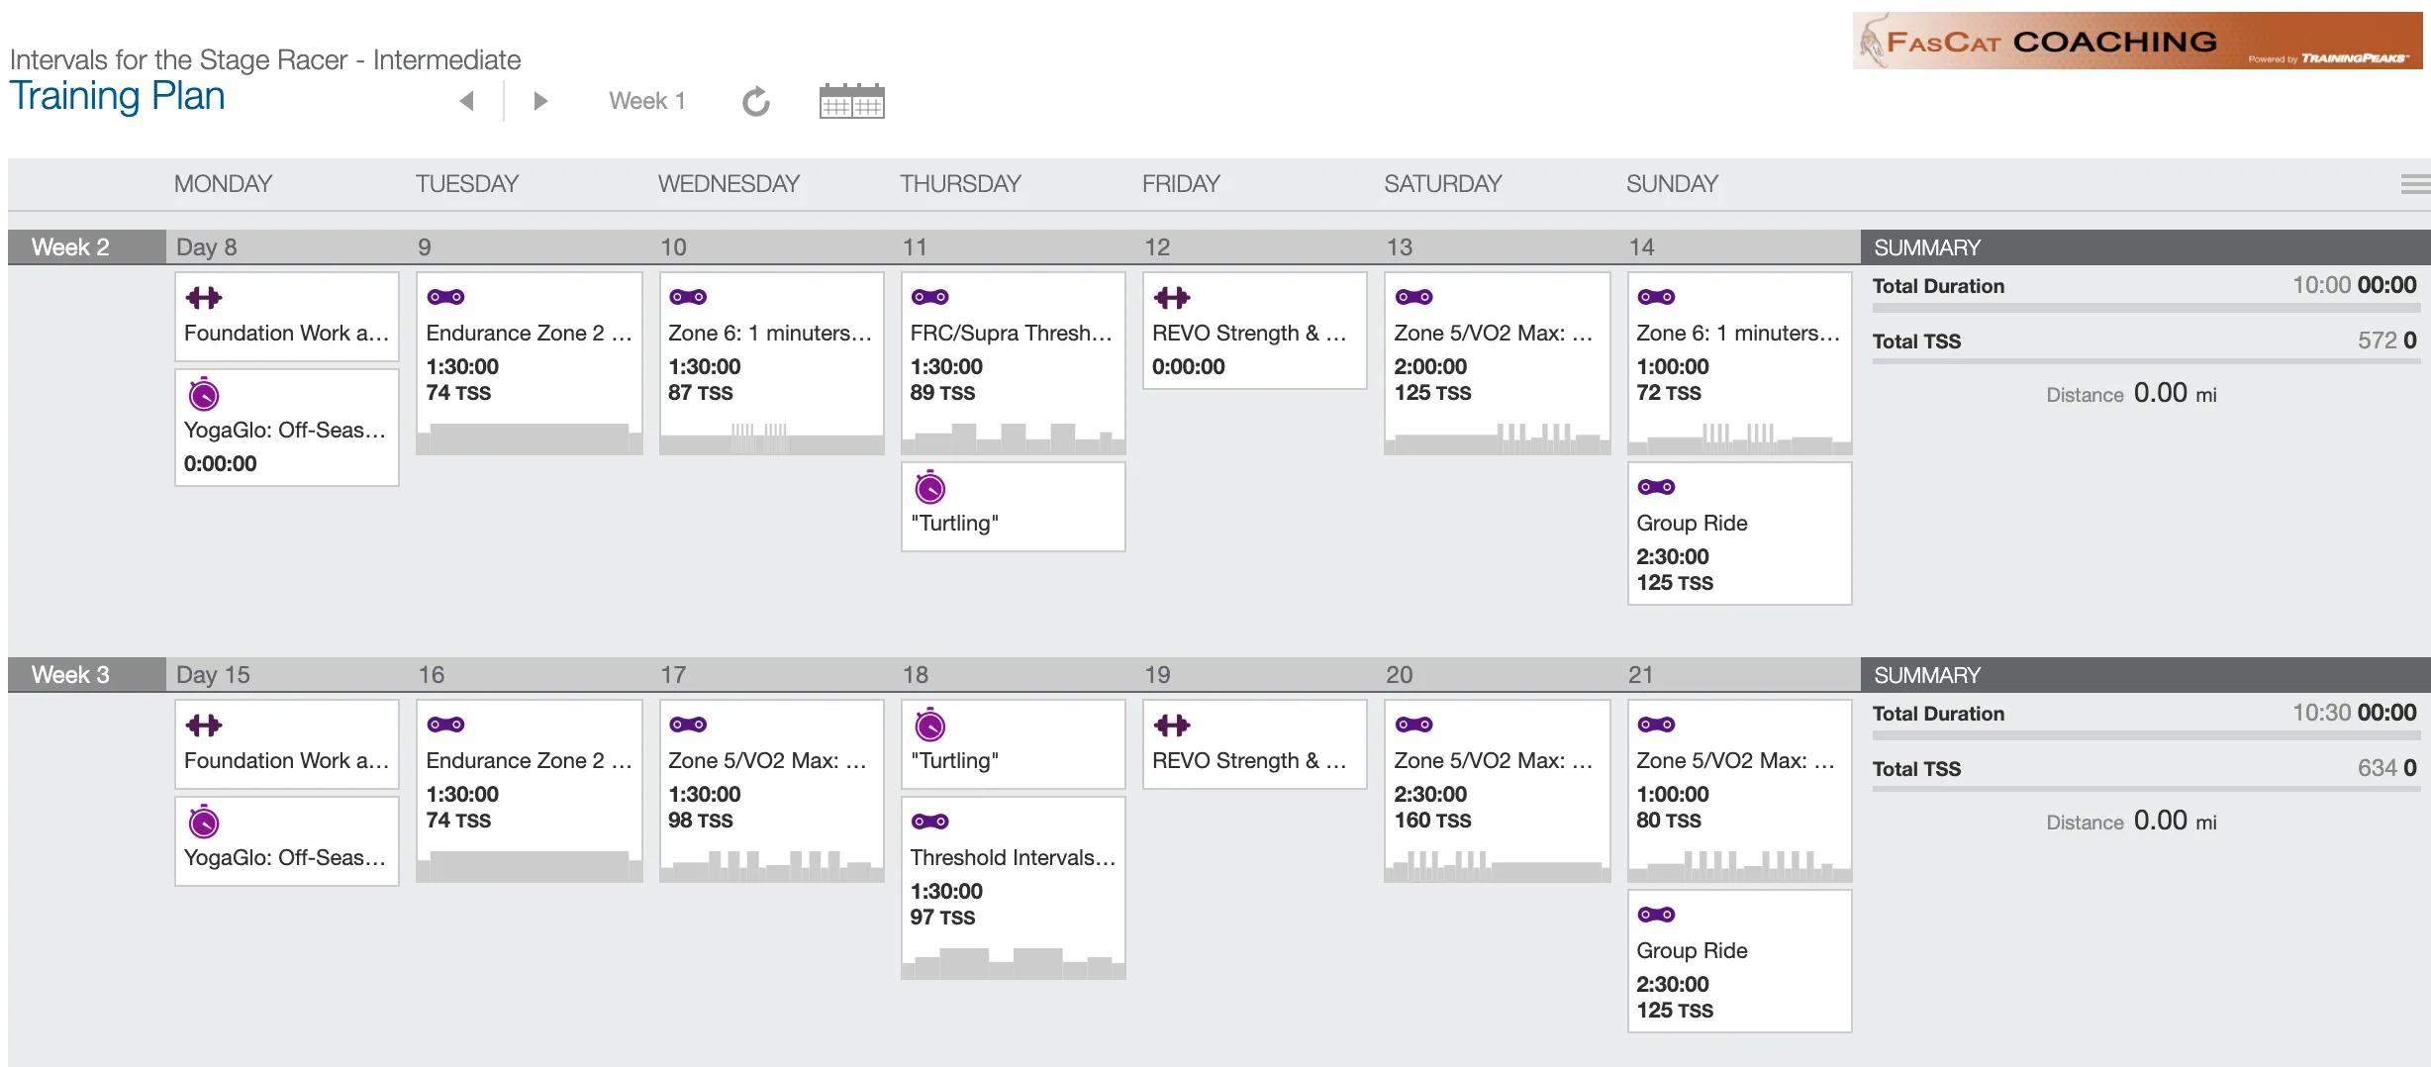Click the dumbbell icon on Day 19 REVO Strength
The image size is (2431, 1067).
click(x=1172, y=726)
